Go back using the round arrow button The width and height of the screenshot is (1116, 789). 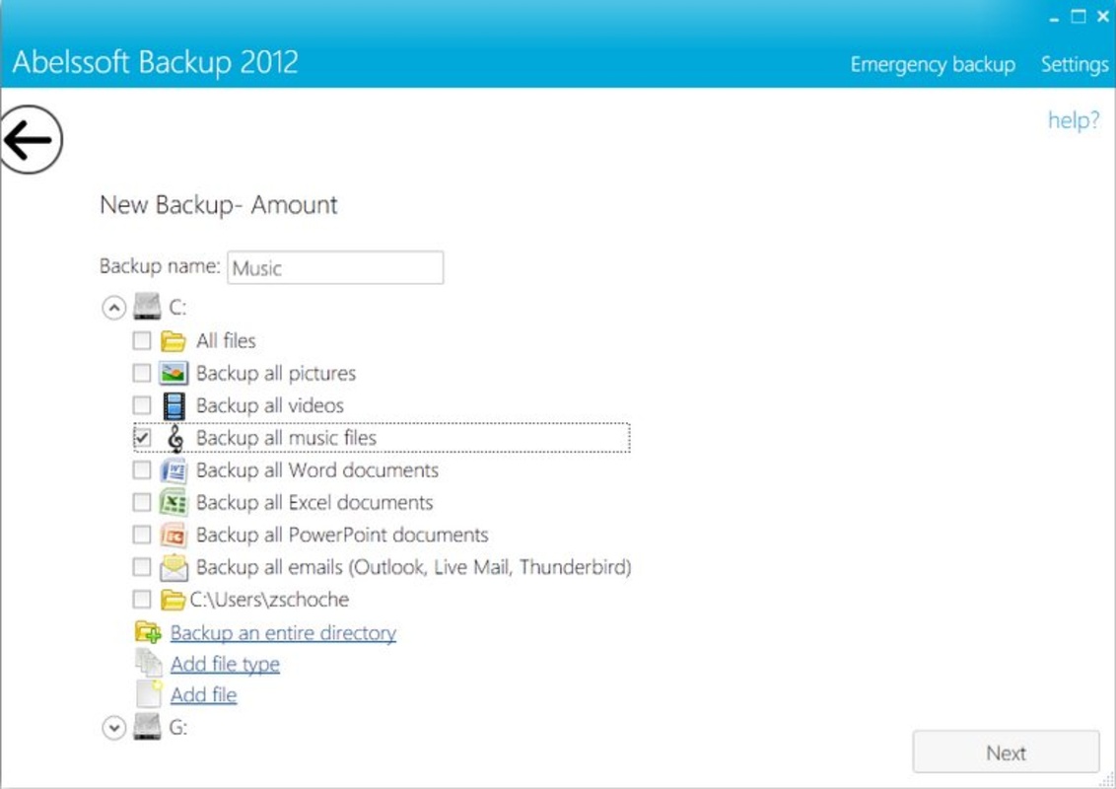pyautogui.click(x=31, y=140)
